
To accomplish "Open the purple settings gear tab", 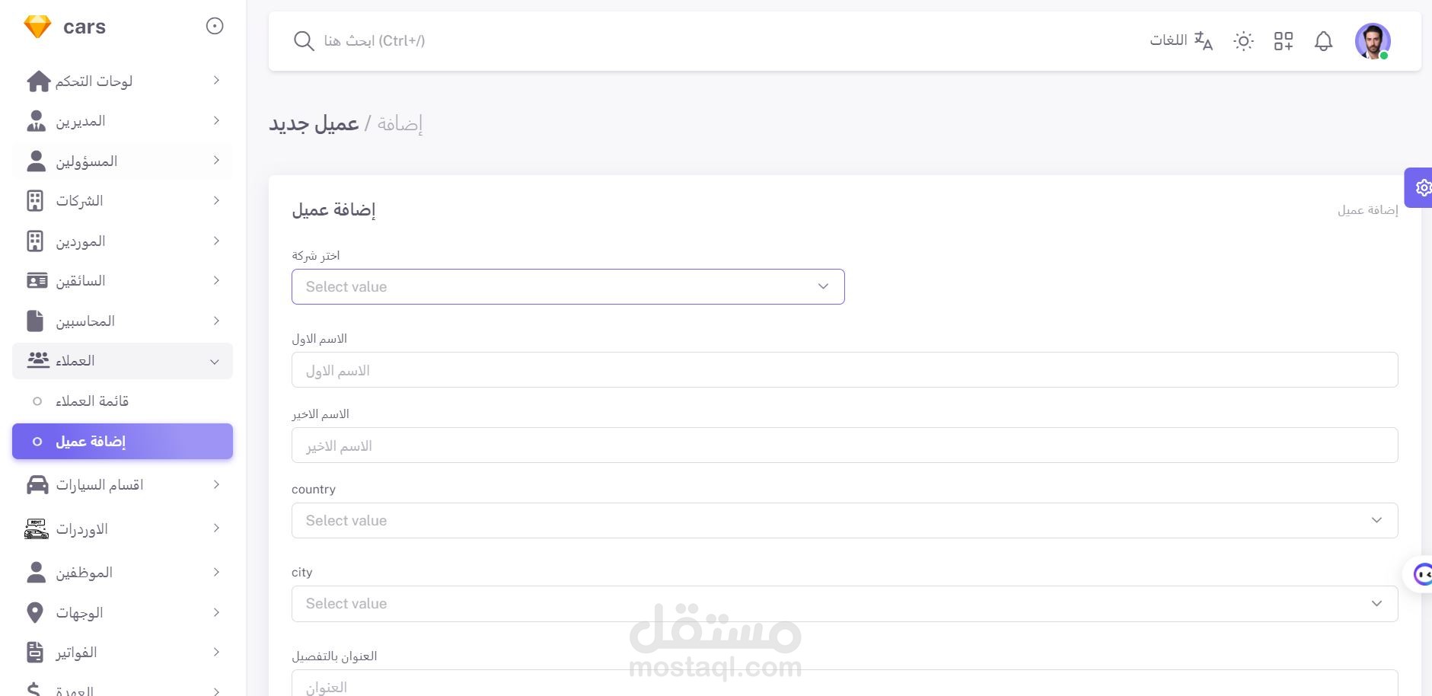I will [1421, 187].
